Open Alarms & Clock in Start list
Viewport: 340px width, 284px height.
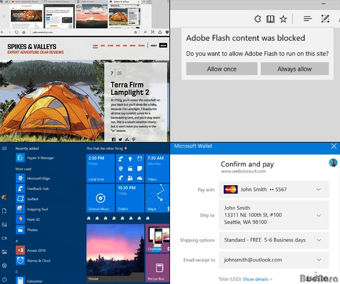33,261
